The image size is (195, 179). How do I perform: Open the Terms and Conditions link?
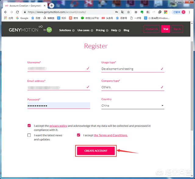tap(111, 135)
